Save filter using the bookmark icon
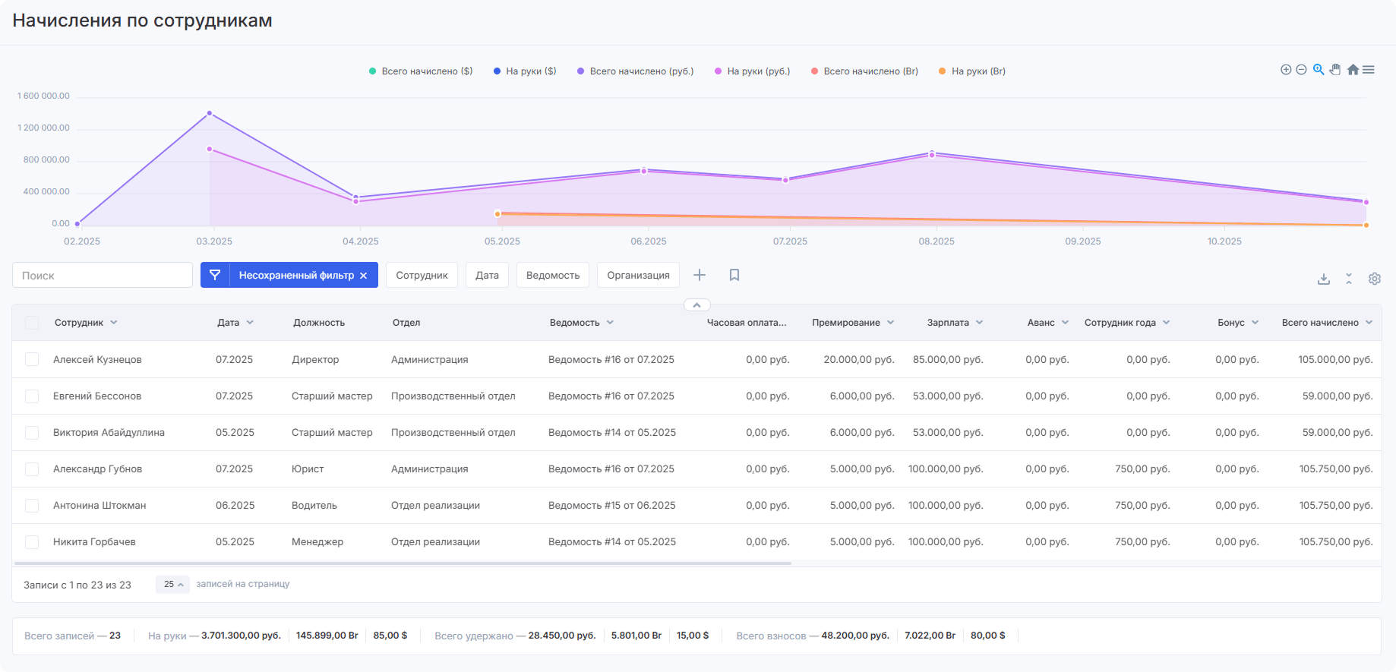 pyautogui.click(x=734, y=275)
